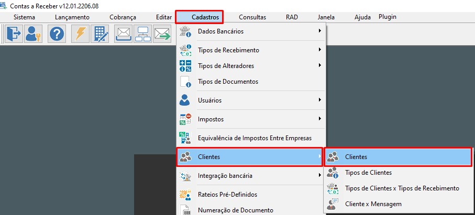This screenshot has height=215, width=475.
Task: Open the Consultas menu
Action: 252,17
